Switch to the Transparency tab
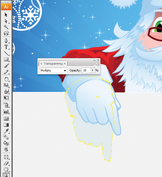The width and height of the screenshot is (162, 177). point(53,63)
